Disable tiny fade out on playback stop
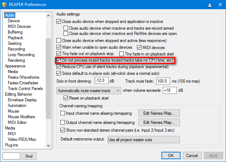The height and width of the screenshot is (162, 226). click(59, 54)
